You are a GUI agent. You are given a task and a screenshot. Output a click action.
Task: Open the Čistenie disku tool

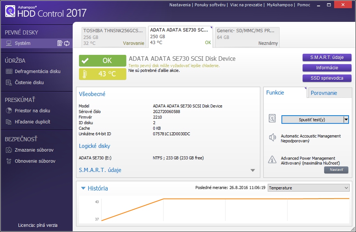pyautogui.click(x=29, y=83)
